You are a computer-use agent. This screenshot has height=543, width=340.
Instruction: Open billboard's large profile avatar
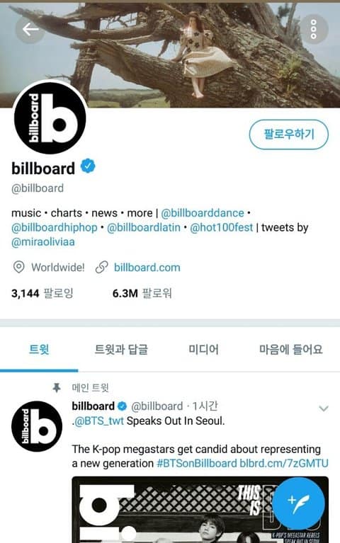coord(50,118)
